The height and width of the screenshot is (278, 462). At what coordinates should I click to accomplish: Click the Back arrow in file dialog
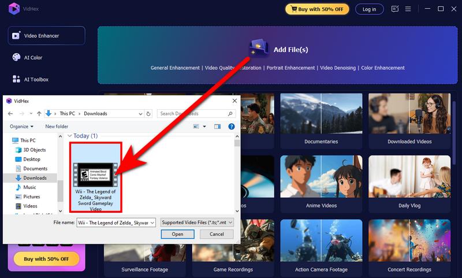point(11,114)
